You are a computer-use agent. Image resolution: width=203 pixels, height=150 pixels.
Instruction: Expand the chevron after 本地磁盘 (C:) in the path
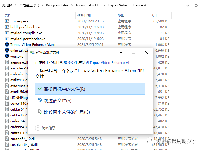point(42,5)
